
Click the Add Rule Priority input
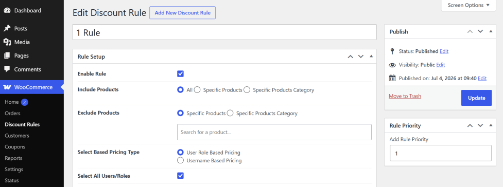pyautogui.click(x=440, y=153)
